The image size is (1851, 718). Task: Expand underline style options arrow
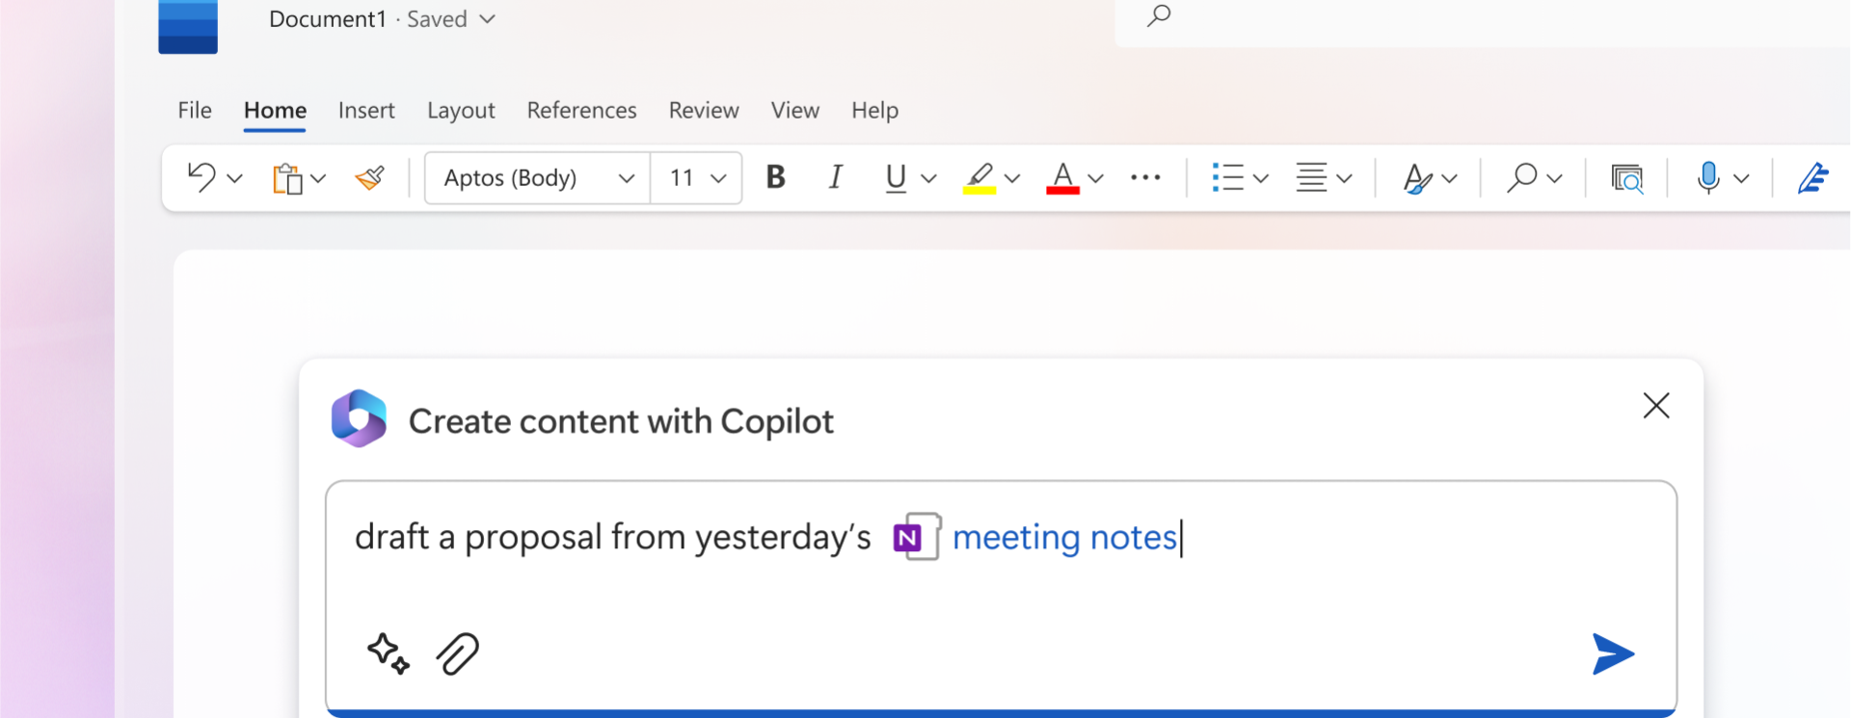tap(928, 178)
